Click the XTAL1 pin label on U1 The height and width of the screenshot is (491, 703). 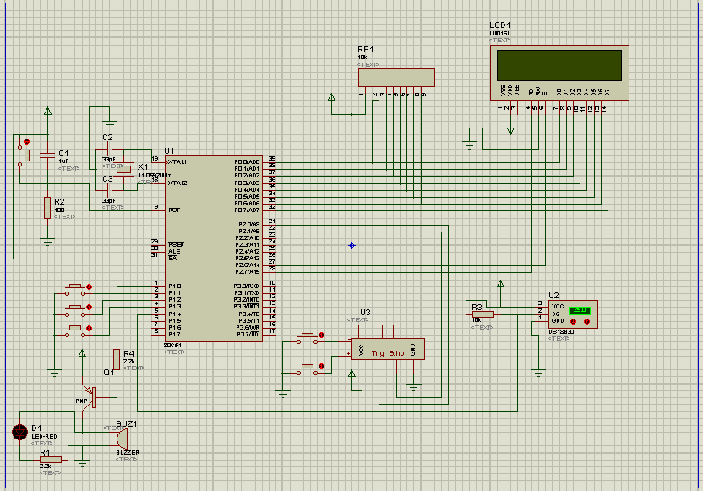pyautogui.click(x=177, y=162)
